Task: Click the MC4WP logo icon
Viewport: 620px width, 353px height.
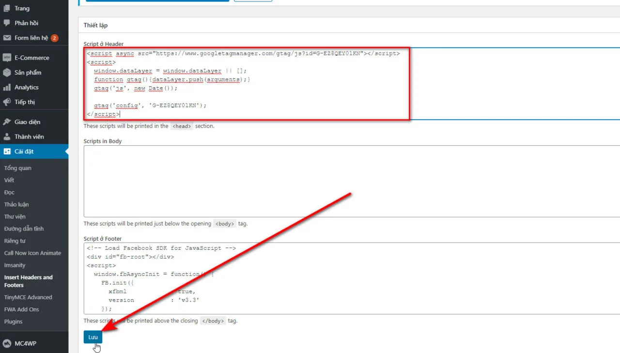Action: coord(7,343)
